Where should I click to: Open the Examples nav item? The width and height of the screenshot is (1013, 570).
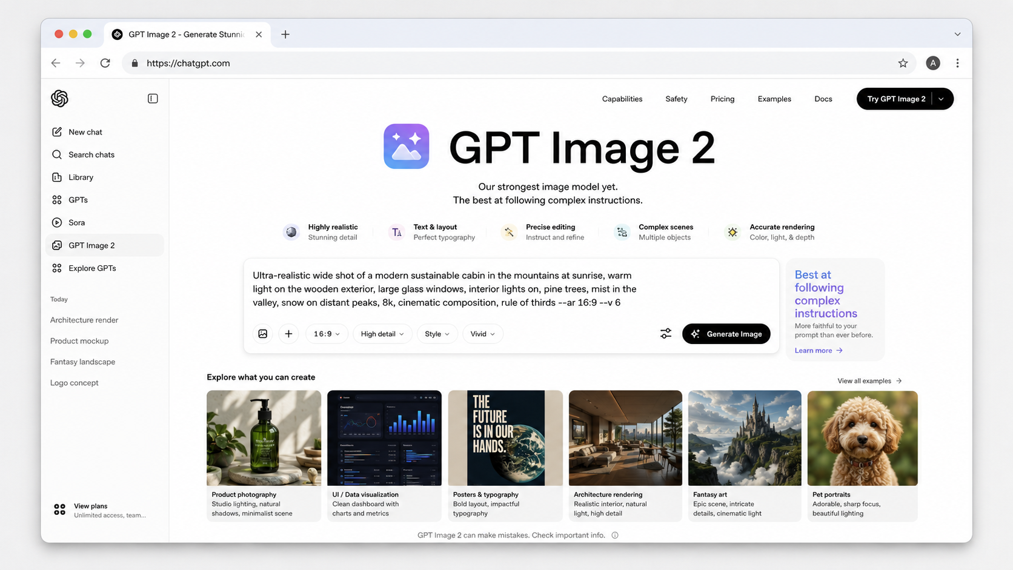point(774,99)
